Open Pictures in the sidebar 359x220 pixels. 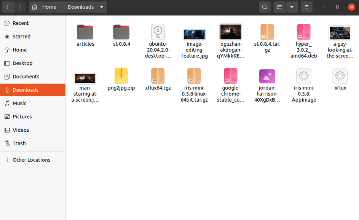33,116
